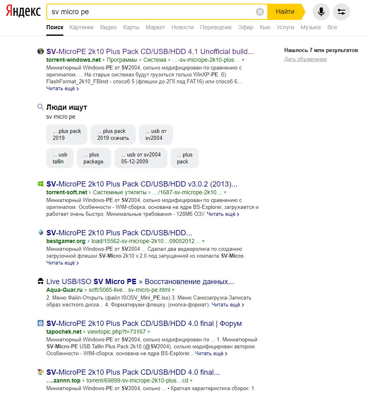The width and height of the screenshot is (370, 393).
Task: Switch to the Видео tab
Action: (x=108, y=27)
